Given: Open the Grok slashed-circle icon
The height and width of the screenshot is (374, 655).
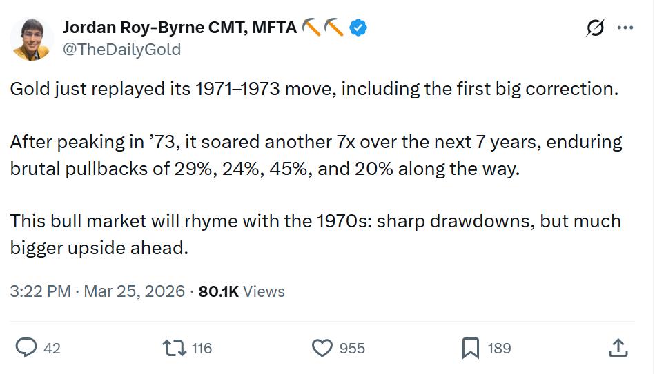Looking at the screenshot, I should pos(595,28).
